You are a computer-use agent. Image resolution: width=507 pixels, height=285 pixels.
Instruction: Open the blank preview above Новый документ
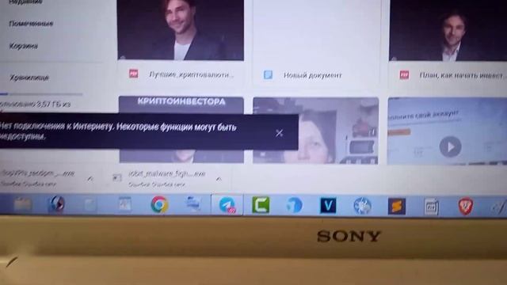tap(316, 31)
